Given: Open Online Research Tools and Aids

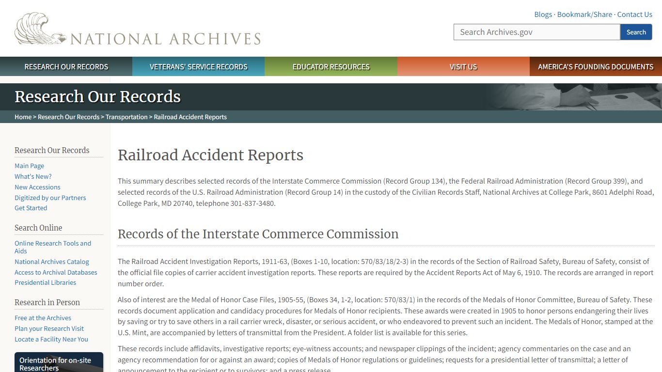Looking at the screenshot, I should (53, 247).
